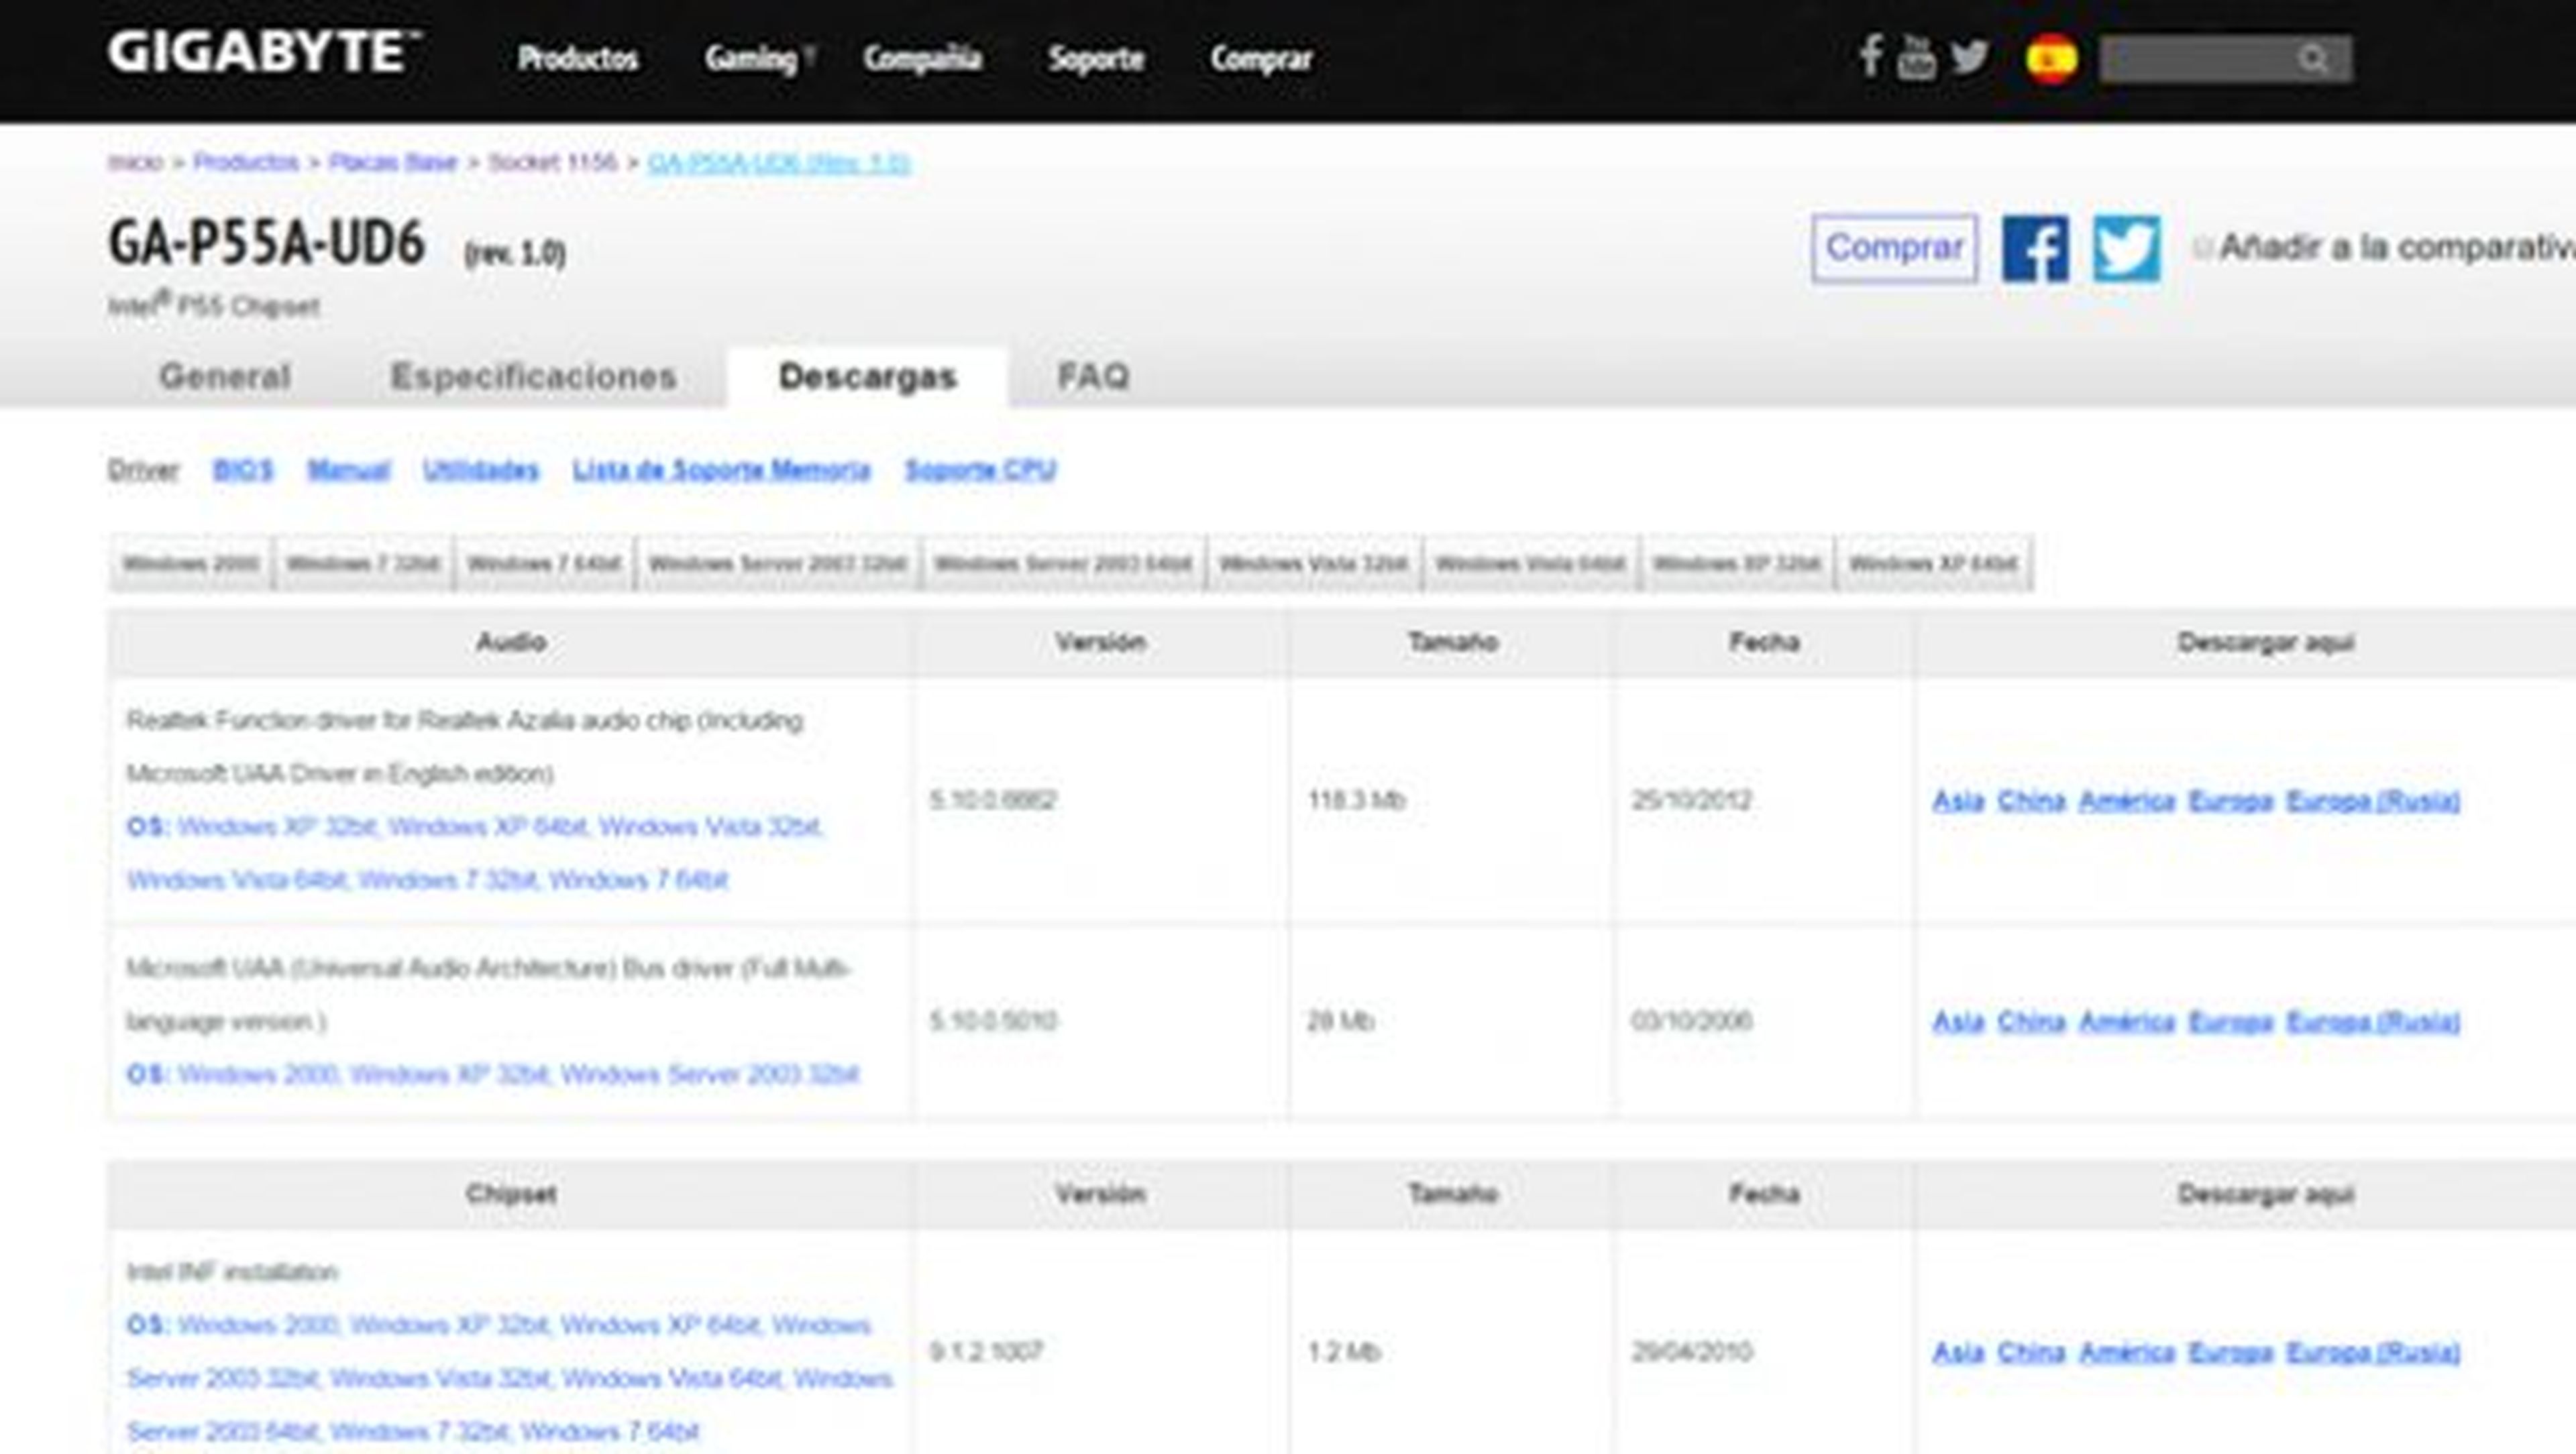This screenshot has width=2576, height=1454.
Task: Download Microsoft UAA driver from Europa (Rusia)
Action: tap(2372, 1022)
